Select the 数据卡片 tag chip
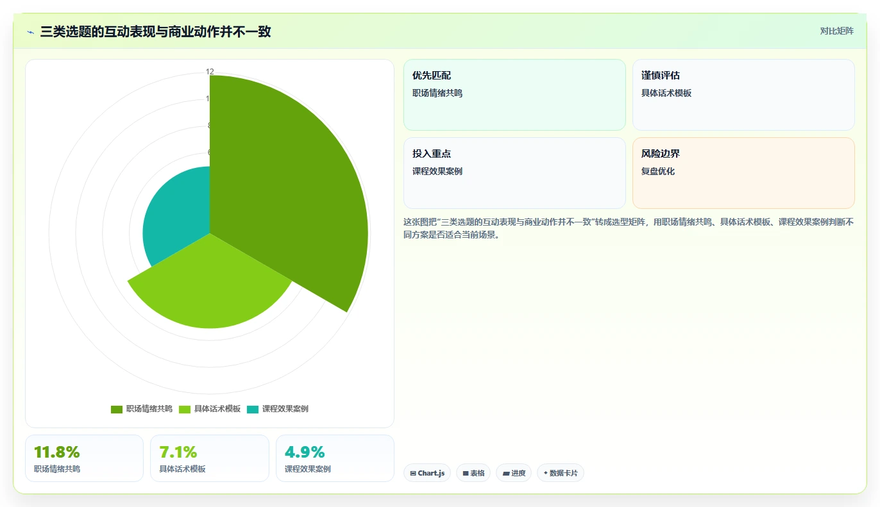Viewport: 880px width, 507px height. pyautogui.click(x=561, y=473)
